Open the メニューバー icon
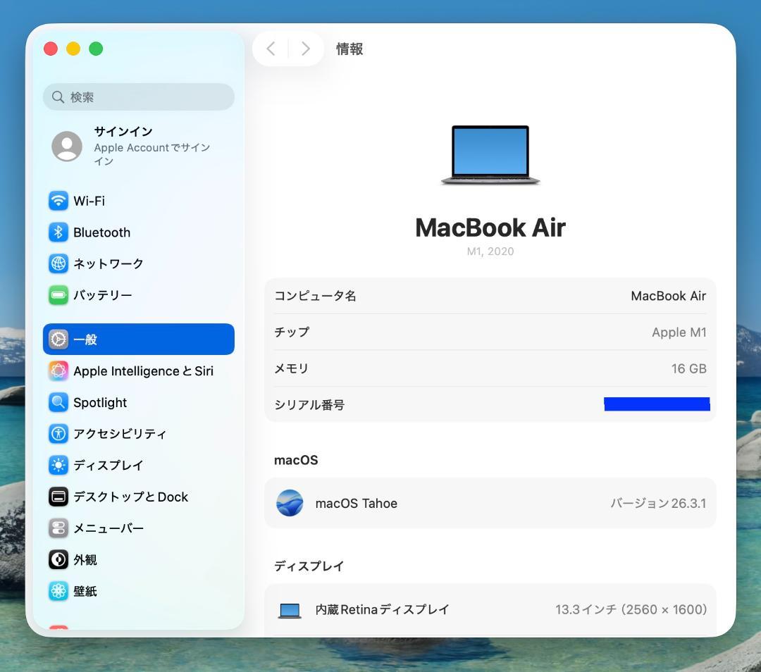761x672 pixels. coord(58,528)
